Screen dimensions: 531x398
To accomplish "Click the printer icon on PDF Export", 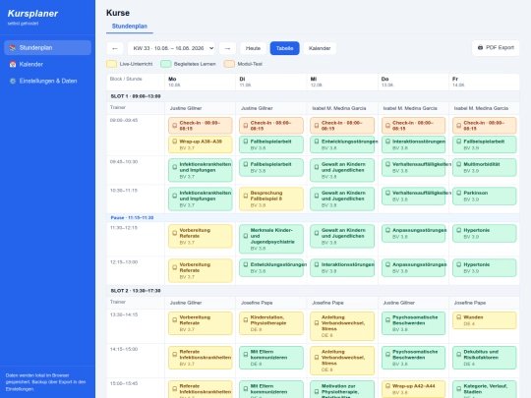I will (480, 48).
